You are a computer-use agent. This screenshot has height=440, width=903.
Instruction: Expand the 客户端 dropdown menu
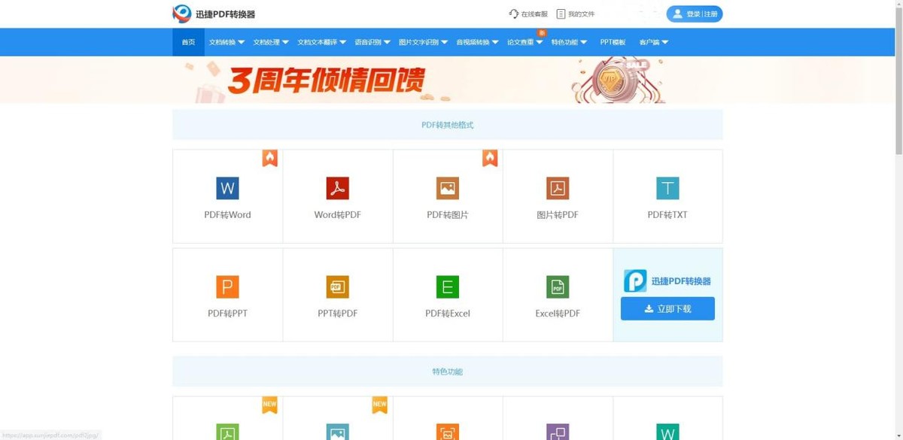[653, 42]
